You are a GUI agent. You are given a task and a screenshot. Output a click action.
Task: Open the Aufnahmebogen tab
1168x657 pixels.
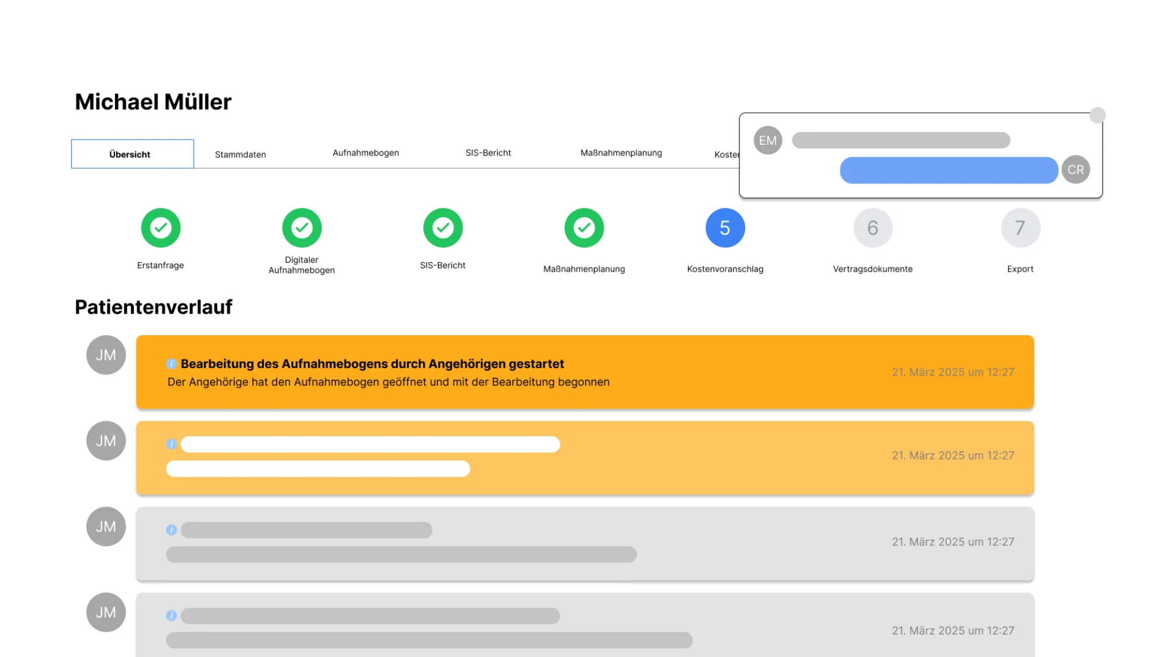pyautogui.click(x=366, y=152)
